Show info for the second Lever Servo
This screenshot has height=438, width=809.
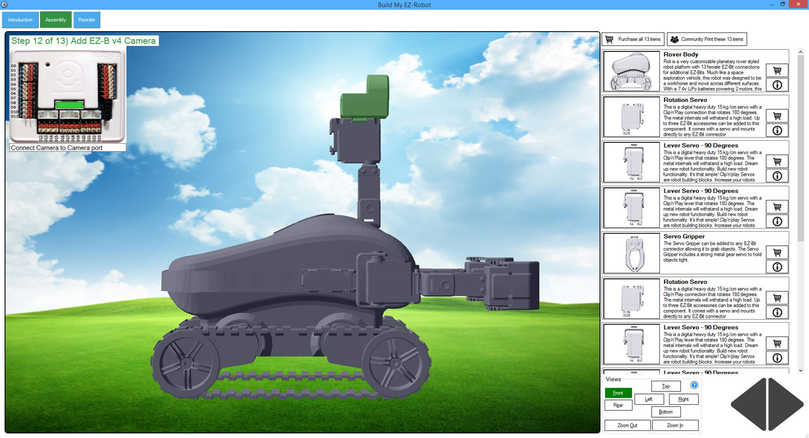coord(777,222)
